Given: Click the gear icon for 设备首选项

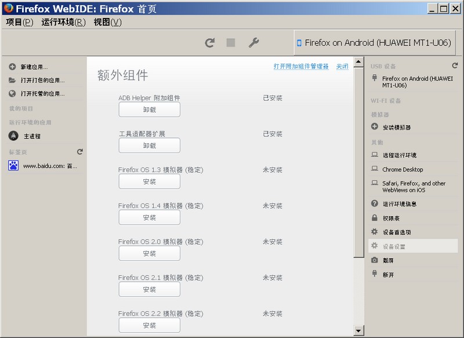Looking at the screenshot, I should point(375,231).
